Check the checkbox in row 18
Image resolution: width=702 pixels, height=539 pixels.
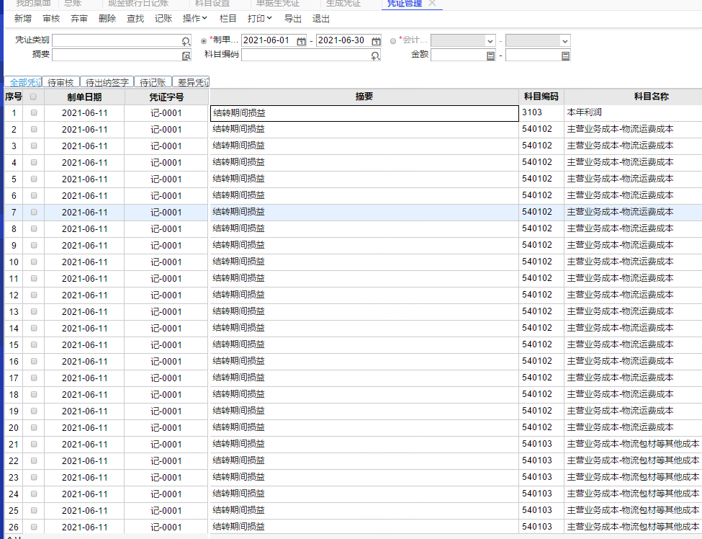tap(34, 395)
